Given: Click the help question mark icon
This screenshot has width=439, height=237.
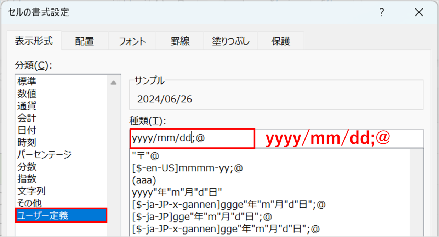Looking at the screenshot, I should pyautogui.click(x=382, y=13).
